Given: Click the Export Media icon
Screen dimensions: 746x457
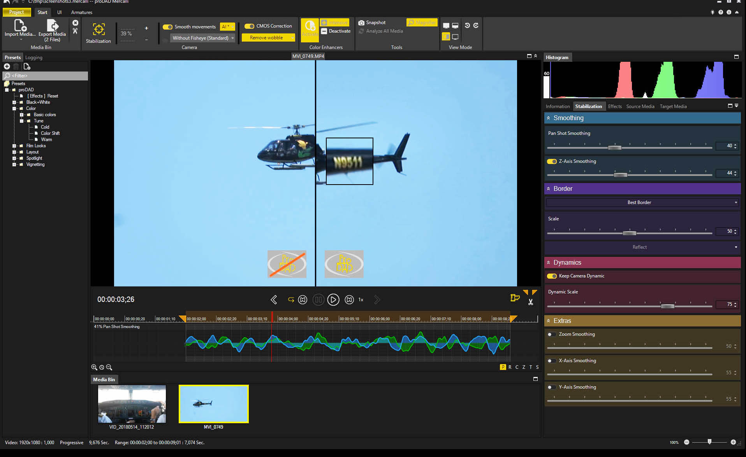Looking at the screenshot, I should click(x=52, y=26).
